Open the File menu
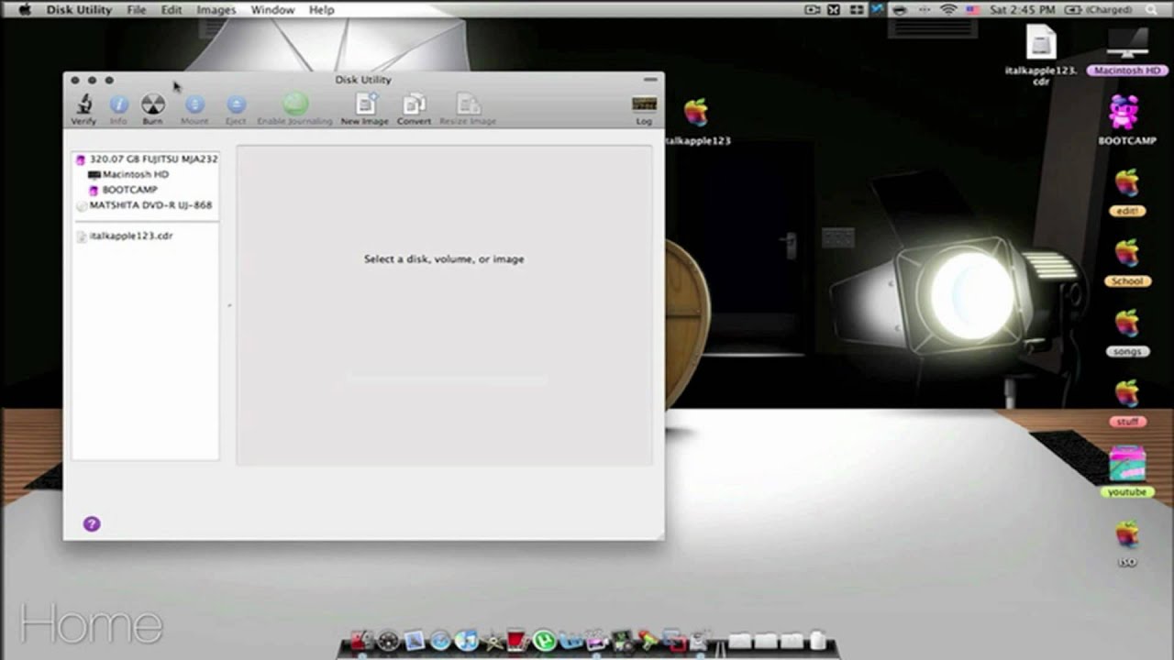1174x660 pixels. click(136, 9)
